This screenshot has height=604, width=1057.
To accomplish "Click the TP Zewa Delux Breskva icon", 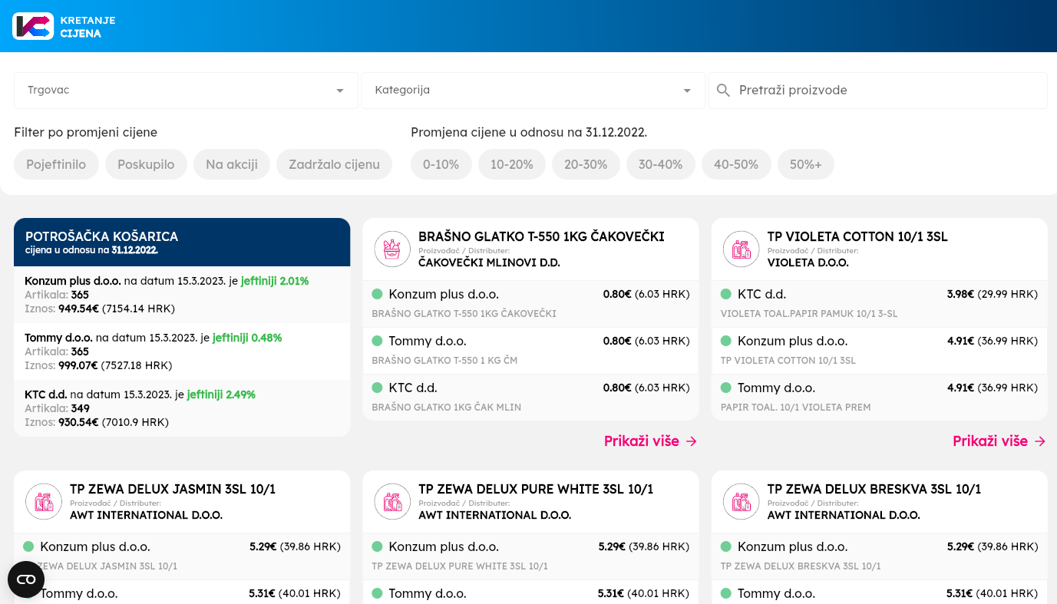I will coord(742,502).
